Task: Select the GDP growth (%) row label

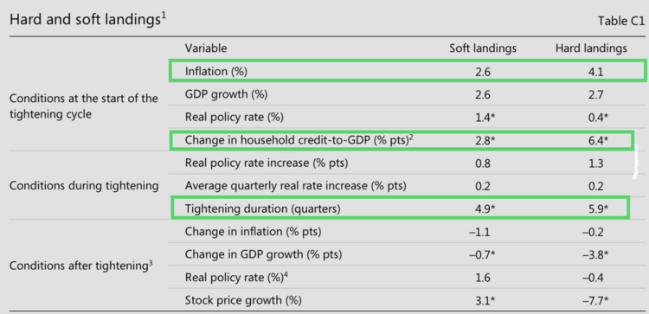Action: pyautogui.click(x=226, y=94)
